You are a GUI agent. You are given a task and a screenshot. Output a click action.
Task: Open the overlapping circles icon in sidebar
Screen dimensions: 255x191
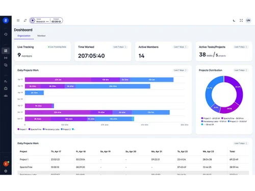tap(6, 65)
